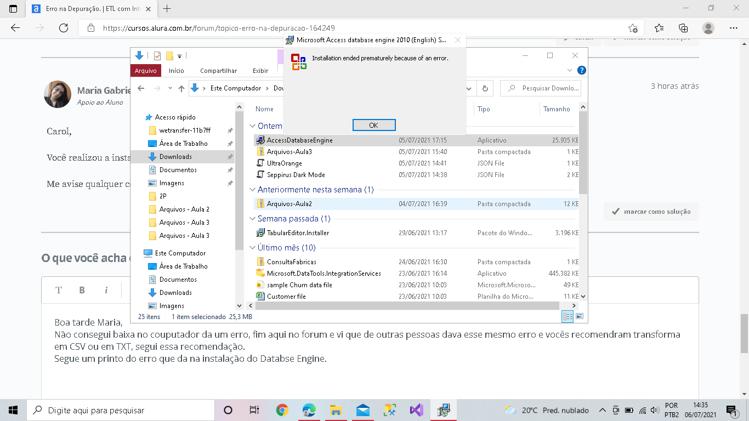
Task: Close the Access database engine error dialog
Action: click(458, 40)
